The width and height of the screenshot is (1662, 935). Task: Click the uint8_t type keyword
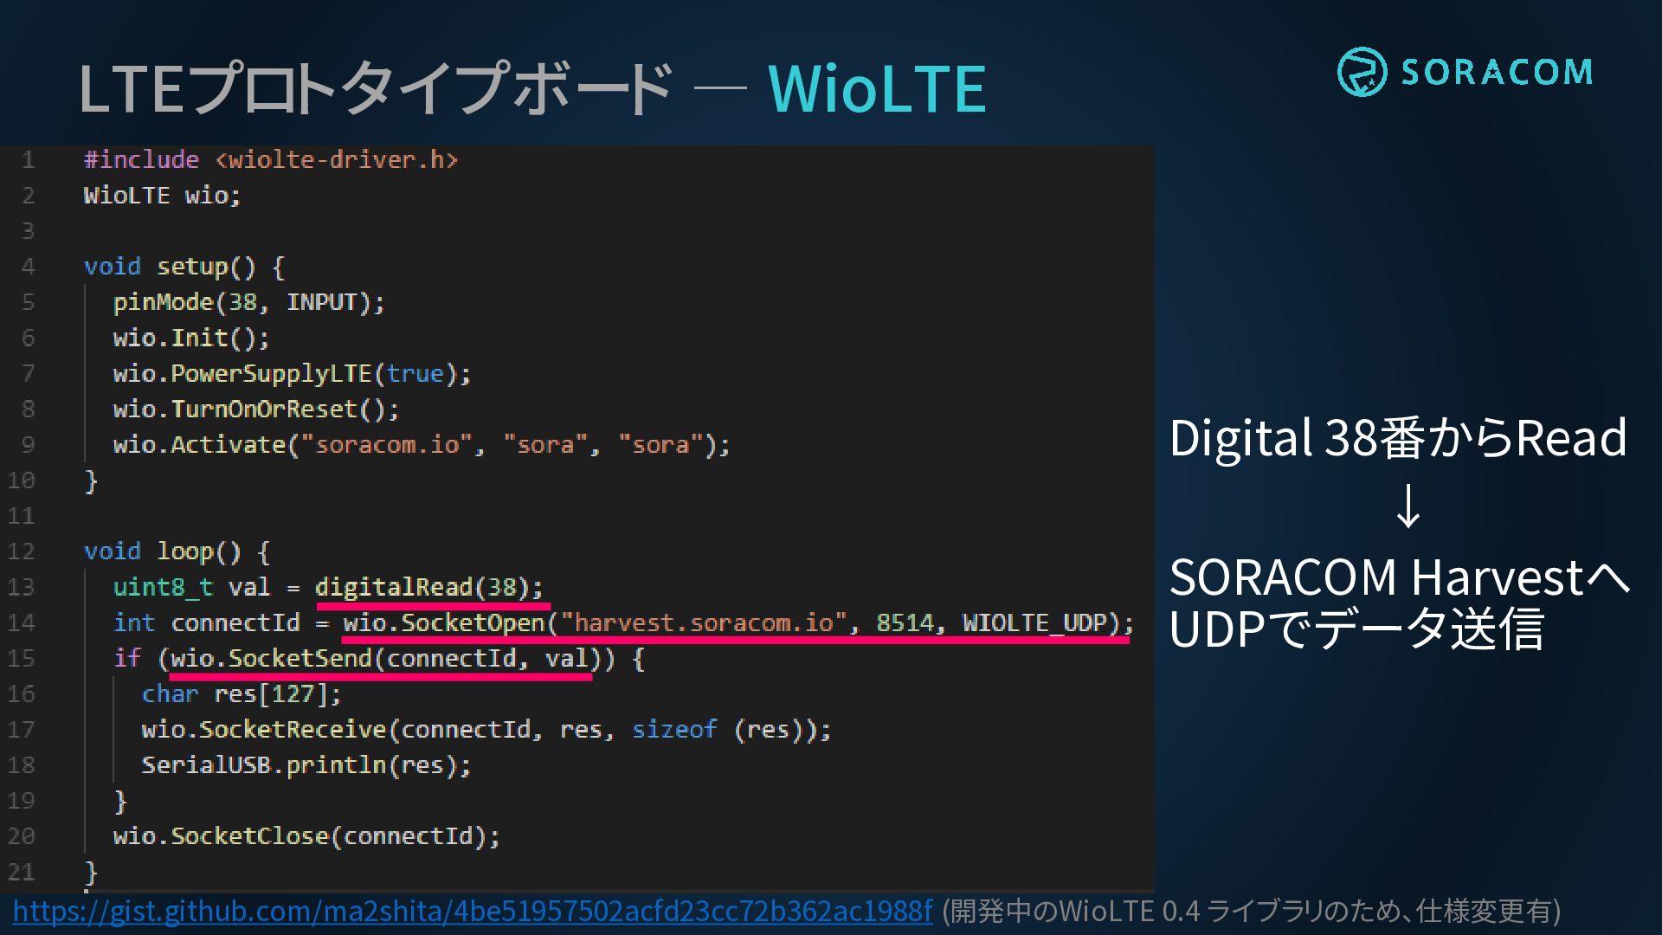[163, 588]
